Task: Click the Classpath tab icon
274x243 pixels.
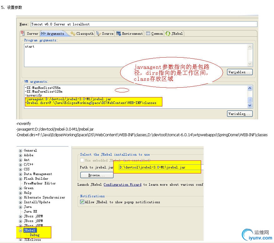Action: click(x=73, y=34)
